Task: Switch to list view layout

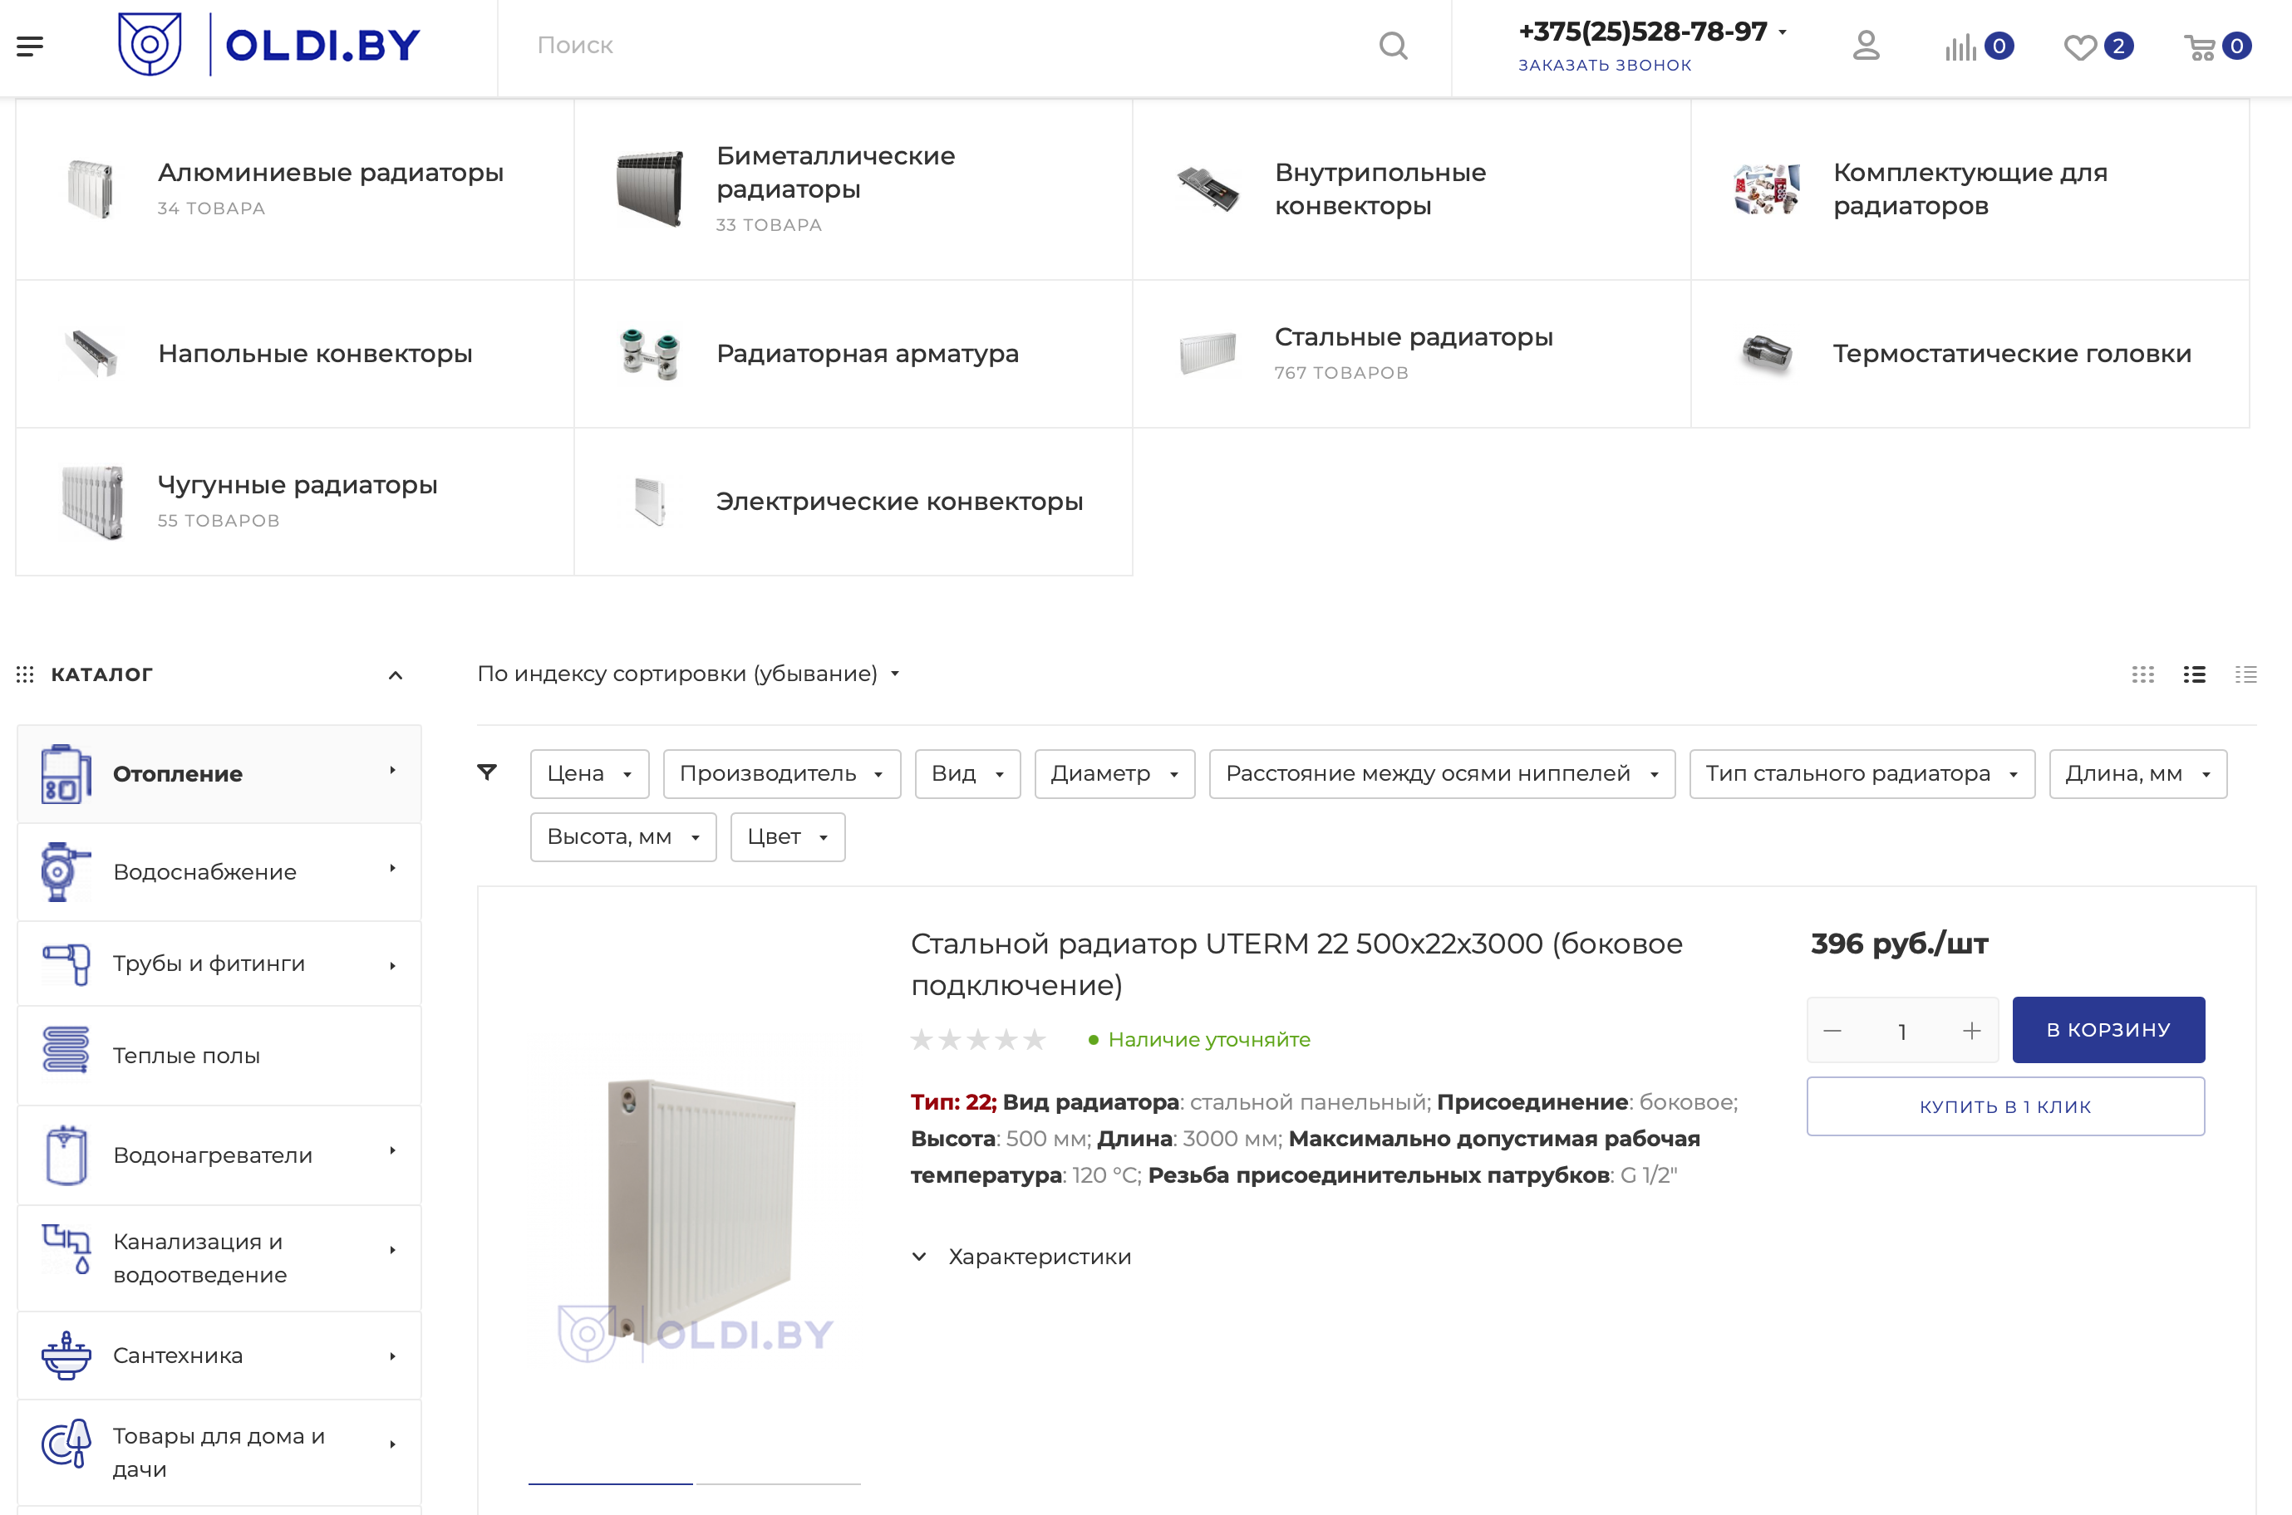Action: coord(2193,674)
